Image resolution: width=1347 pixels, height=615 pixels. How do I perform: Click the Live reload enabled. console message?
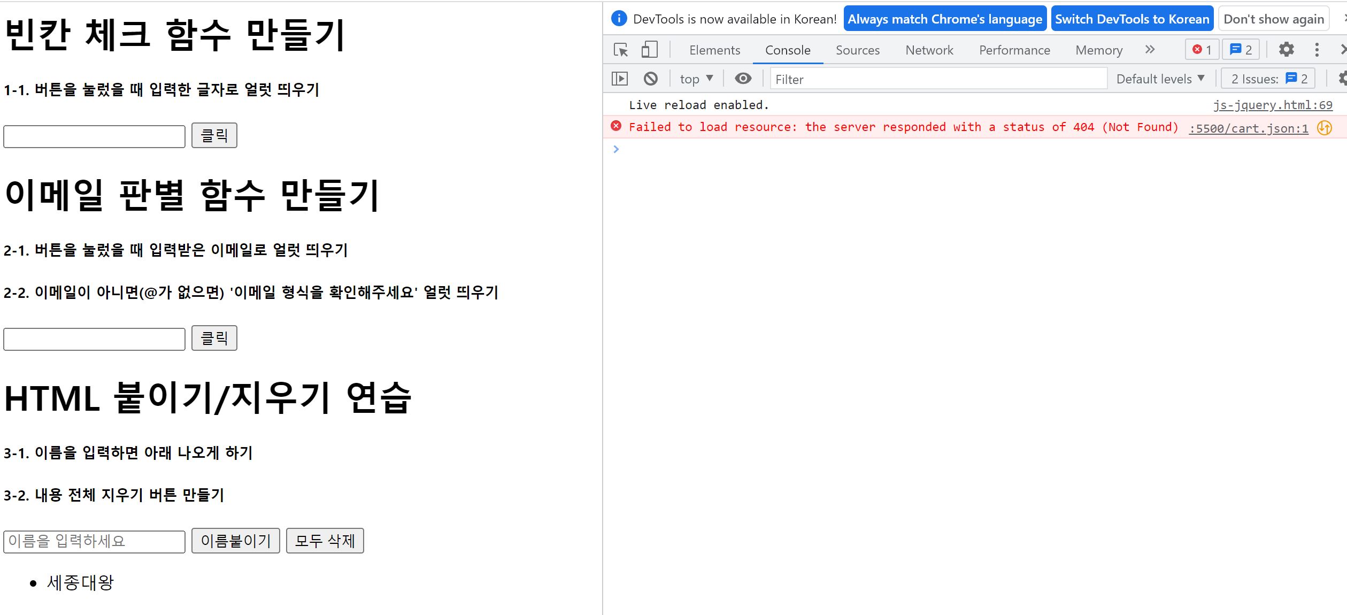point(698,105)
